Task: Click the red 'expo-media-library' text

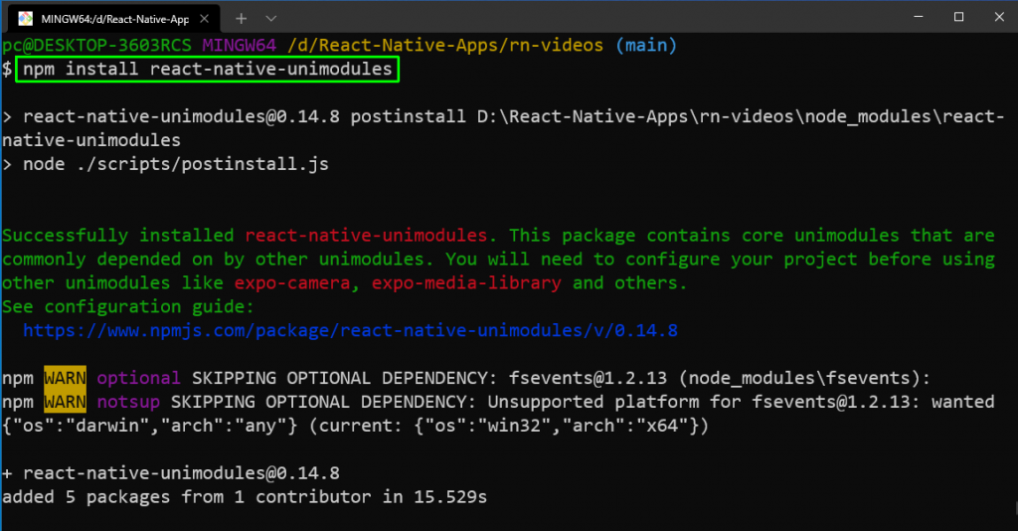Action: [466, 283]
